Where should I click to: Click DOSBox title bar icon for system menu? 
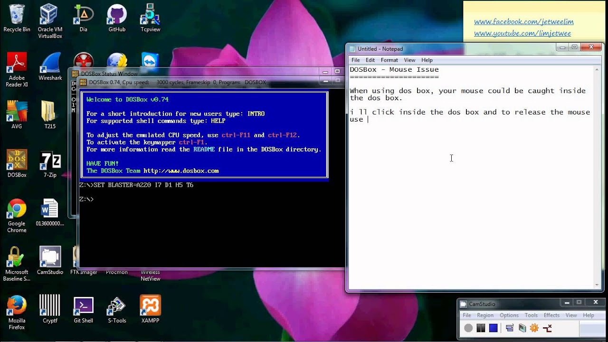[83, 82]
